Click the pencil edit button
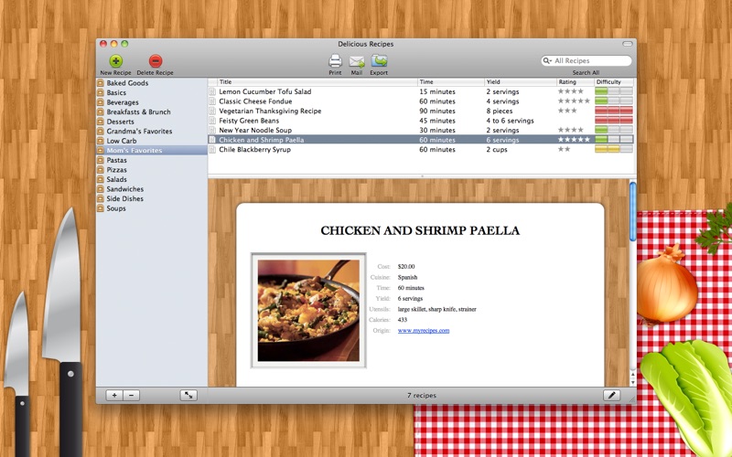This screenshot has height=457, width=732. pyautogui.click(x=611, y=395)
